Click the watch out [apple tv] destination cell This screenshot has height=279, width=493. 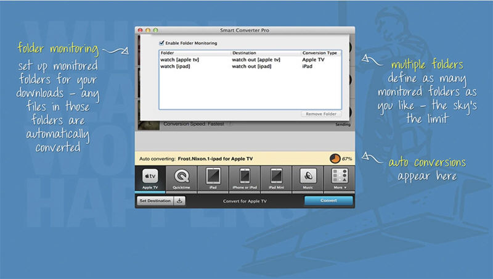click(x=256, y=59)
